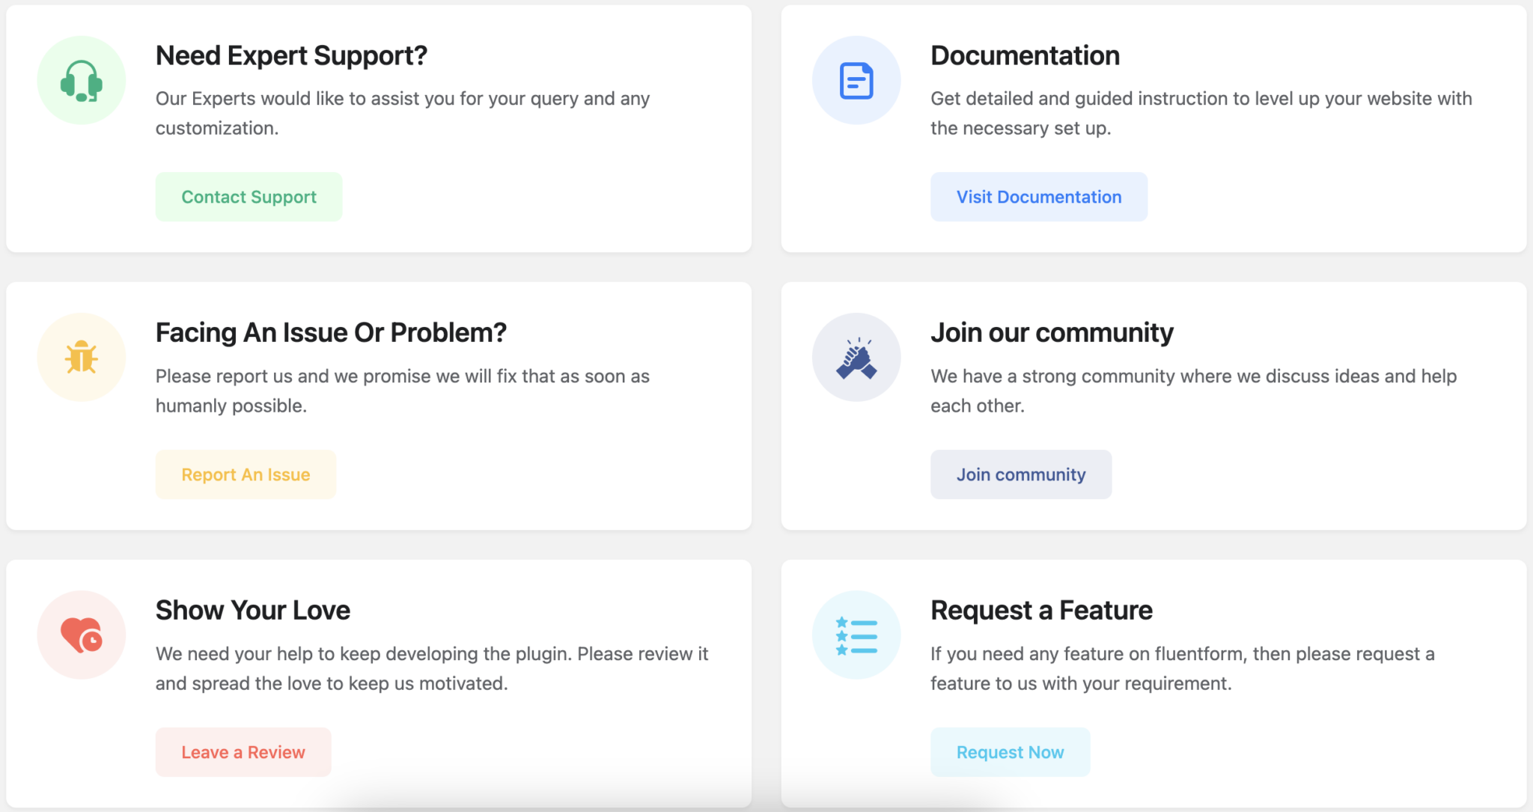Select the Join our community title
The height and width of the screenshot is (812, 1533).
[1052, 332]
